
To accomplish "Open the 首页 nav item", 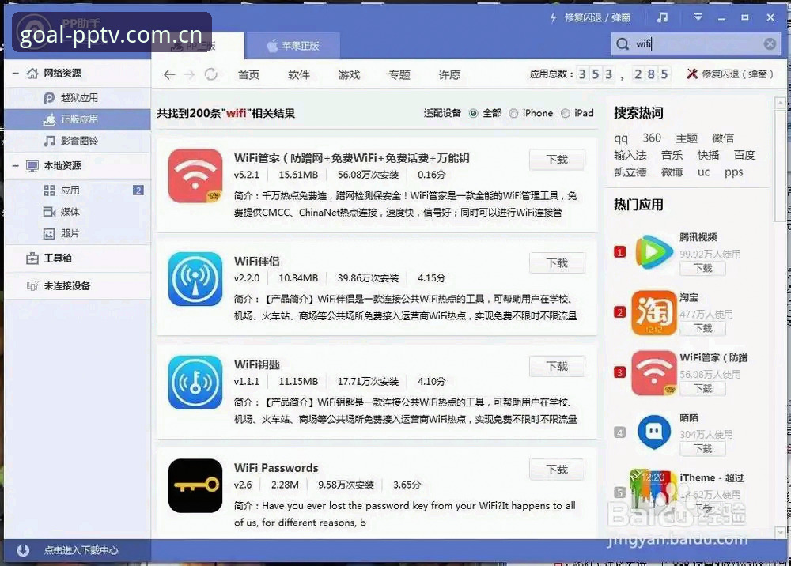I will point(248,75).
